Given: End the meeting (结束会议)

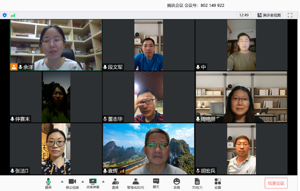Looking at the screenshot, I should click(x=276, y=183).
